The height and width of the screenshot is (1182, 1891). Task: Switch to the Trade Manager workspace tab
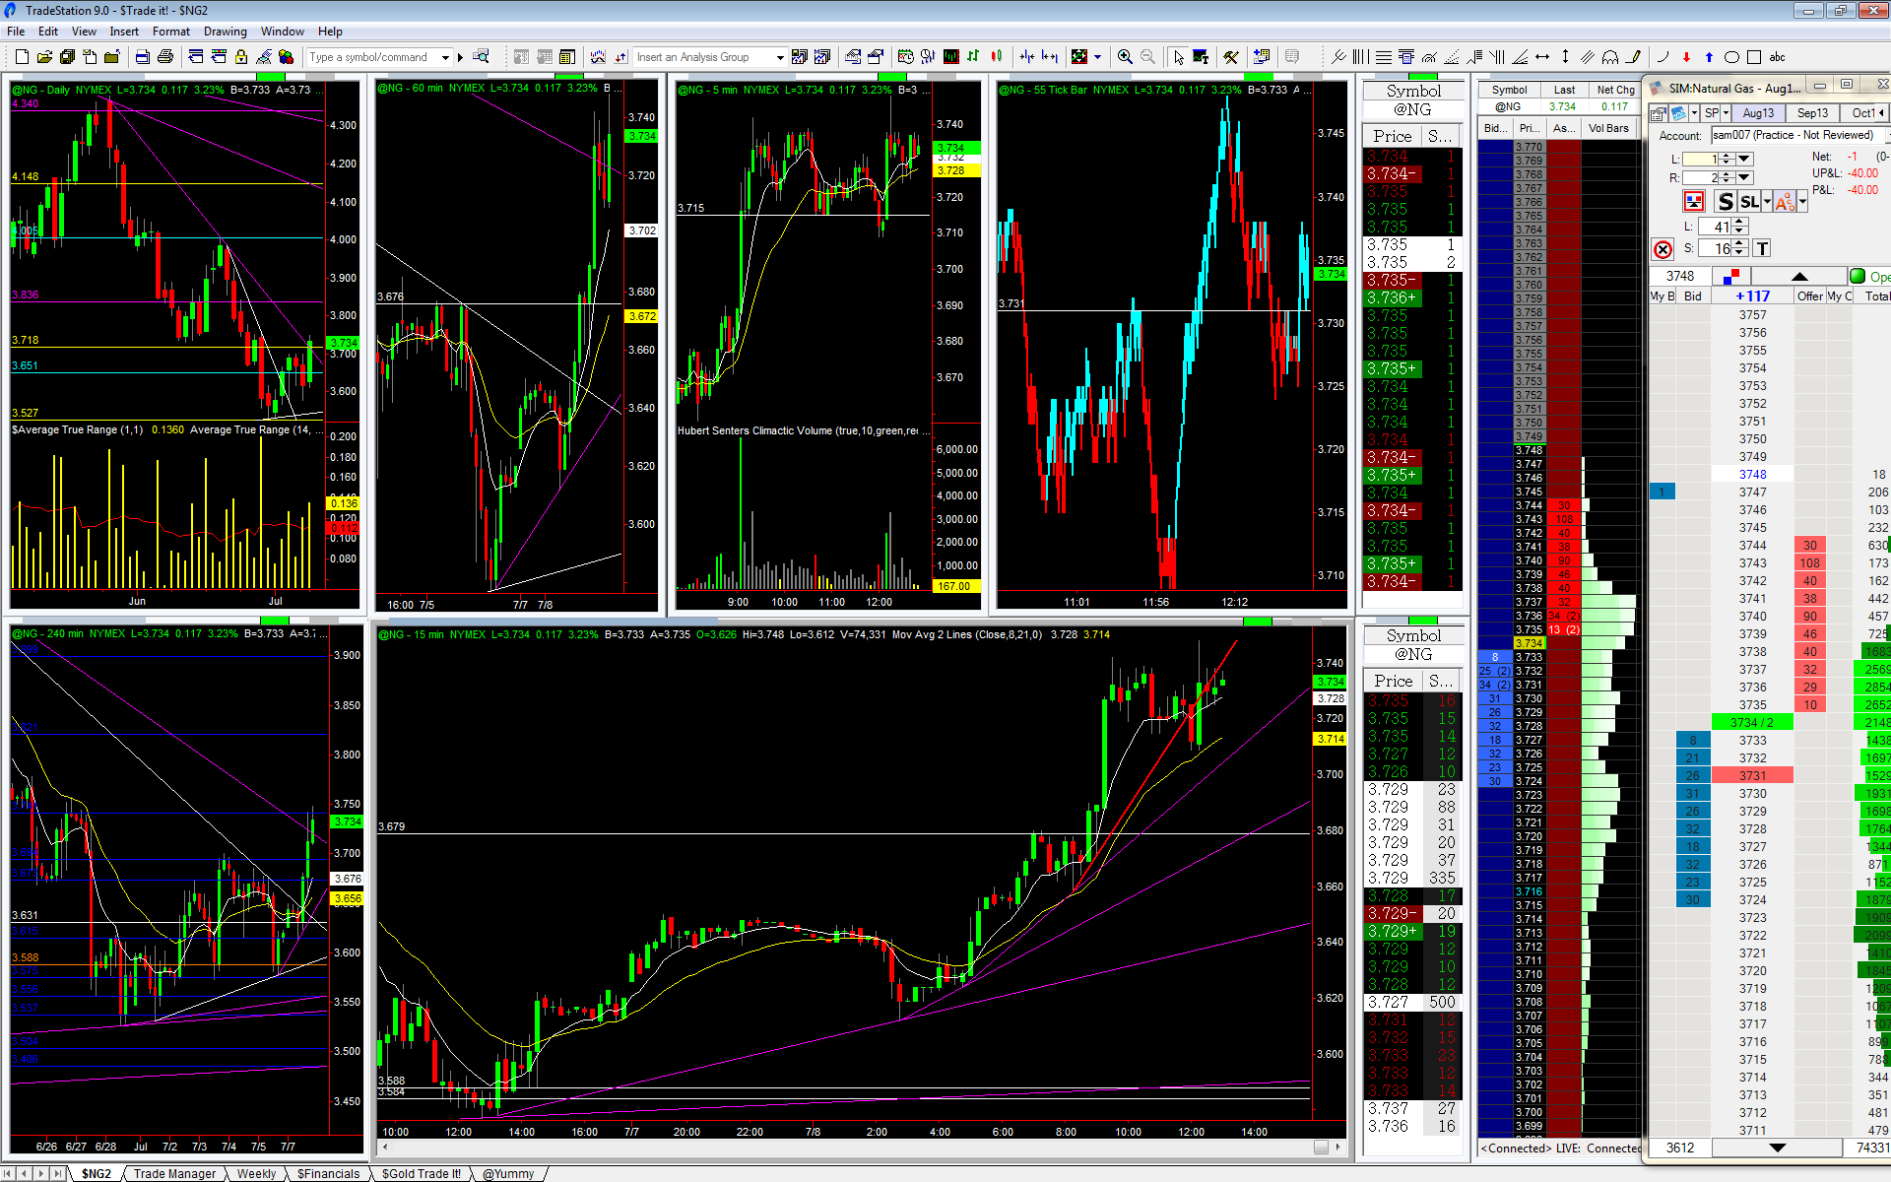tap(174, 1173)
